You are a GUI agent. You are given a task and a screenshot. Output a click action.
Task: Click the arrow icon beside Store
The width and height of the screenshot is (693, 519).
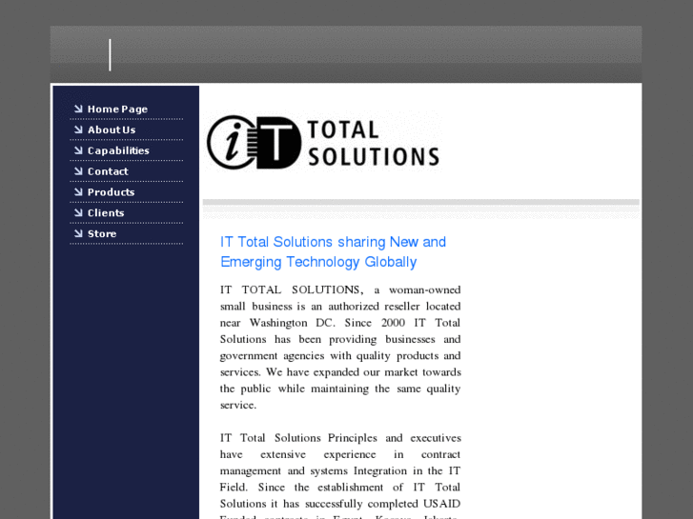[x=78, y=233]
